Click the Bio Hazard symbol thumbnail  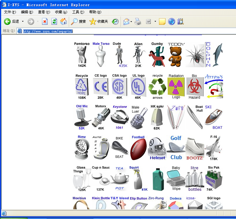pos(195,87)
